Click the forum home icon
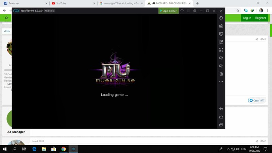272x153 pixels. tap(6, 18)
